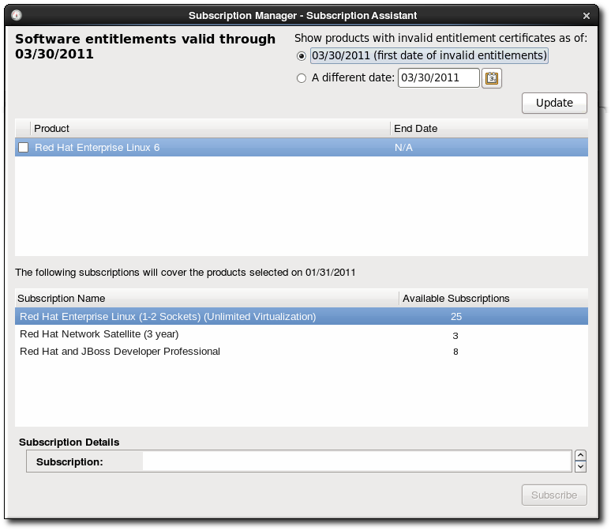
Task: Select Red Hat Enterprise Linux (1-2 Sockets) subscription
Action: pos(302,316)
